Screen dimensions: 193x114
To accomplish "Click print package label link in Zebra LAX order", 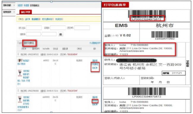I will coord(95,64).
